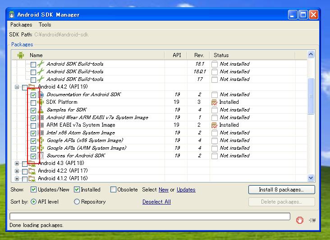330x240 pixels.
Task: Click the Delete packages button
Action: point(282,202)
